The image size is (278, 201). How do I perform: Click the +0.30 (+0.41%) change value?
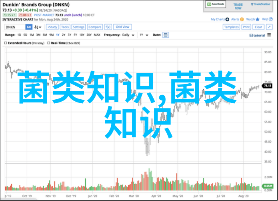[25, 10]
